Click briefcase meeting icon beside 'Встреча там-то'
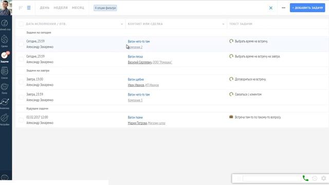This screenshot has width=329, height=185. pos(231,117)
